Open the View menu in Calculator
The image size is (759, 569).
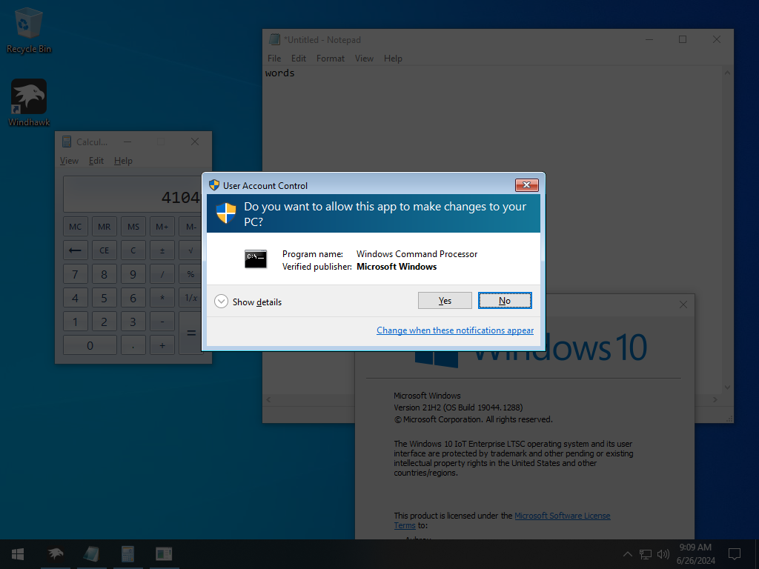pyautogui.click(x=69, y=160)
